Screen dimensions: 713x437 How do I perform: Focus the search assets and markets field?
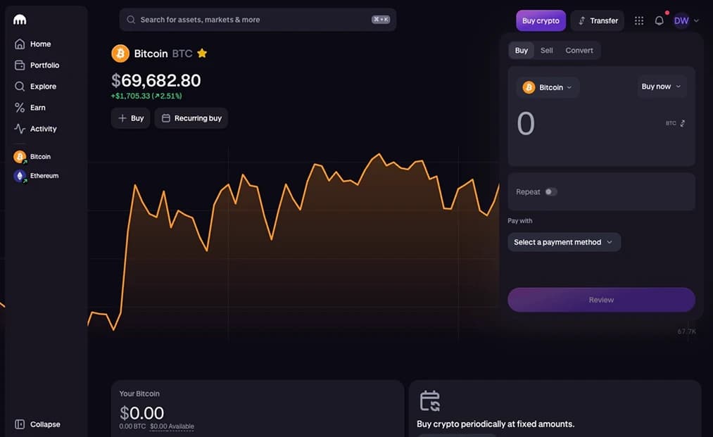click(258, 20)
